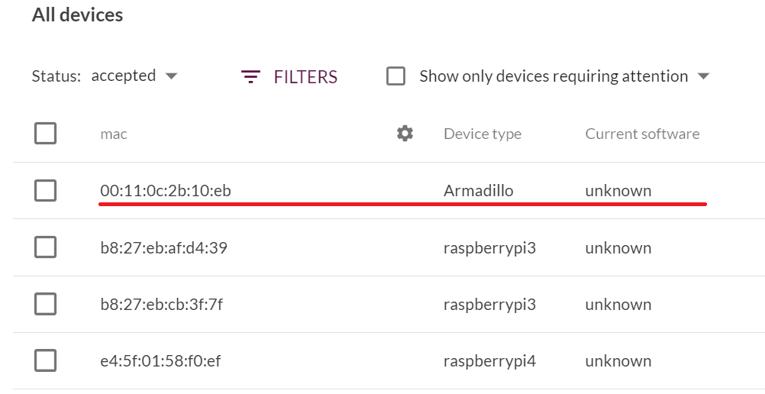Click the Armadillo device type cell

tap(478, 191)
